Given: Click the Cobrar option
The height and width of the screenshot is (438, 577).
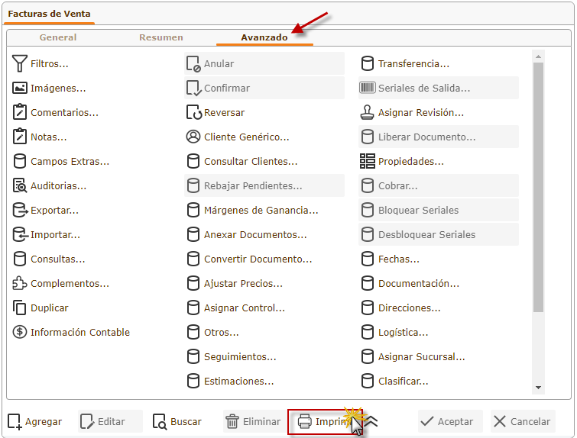Looking at the screenshot, I should point(439,185).
